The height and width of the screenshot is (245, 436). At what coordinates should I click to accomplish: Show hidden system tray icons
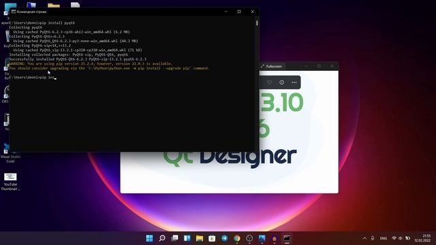click(364, 238)
